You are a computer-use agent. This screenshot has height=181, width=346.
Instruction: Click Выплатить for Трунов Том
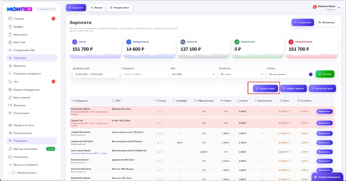pyautogui.click(x=324, y=123)
